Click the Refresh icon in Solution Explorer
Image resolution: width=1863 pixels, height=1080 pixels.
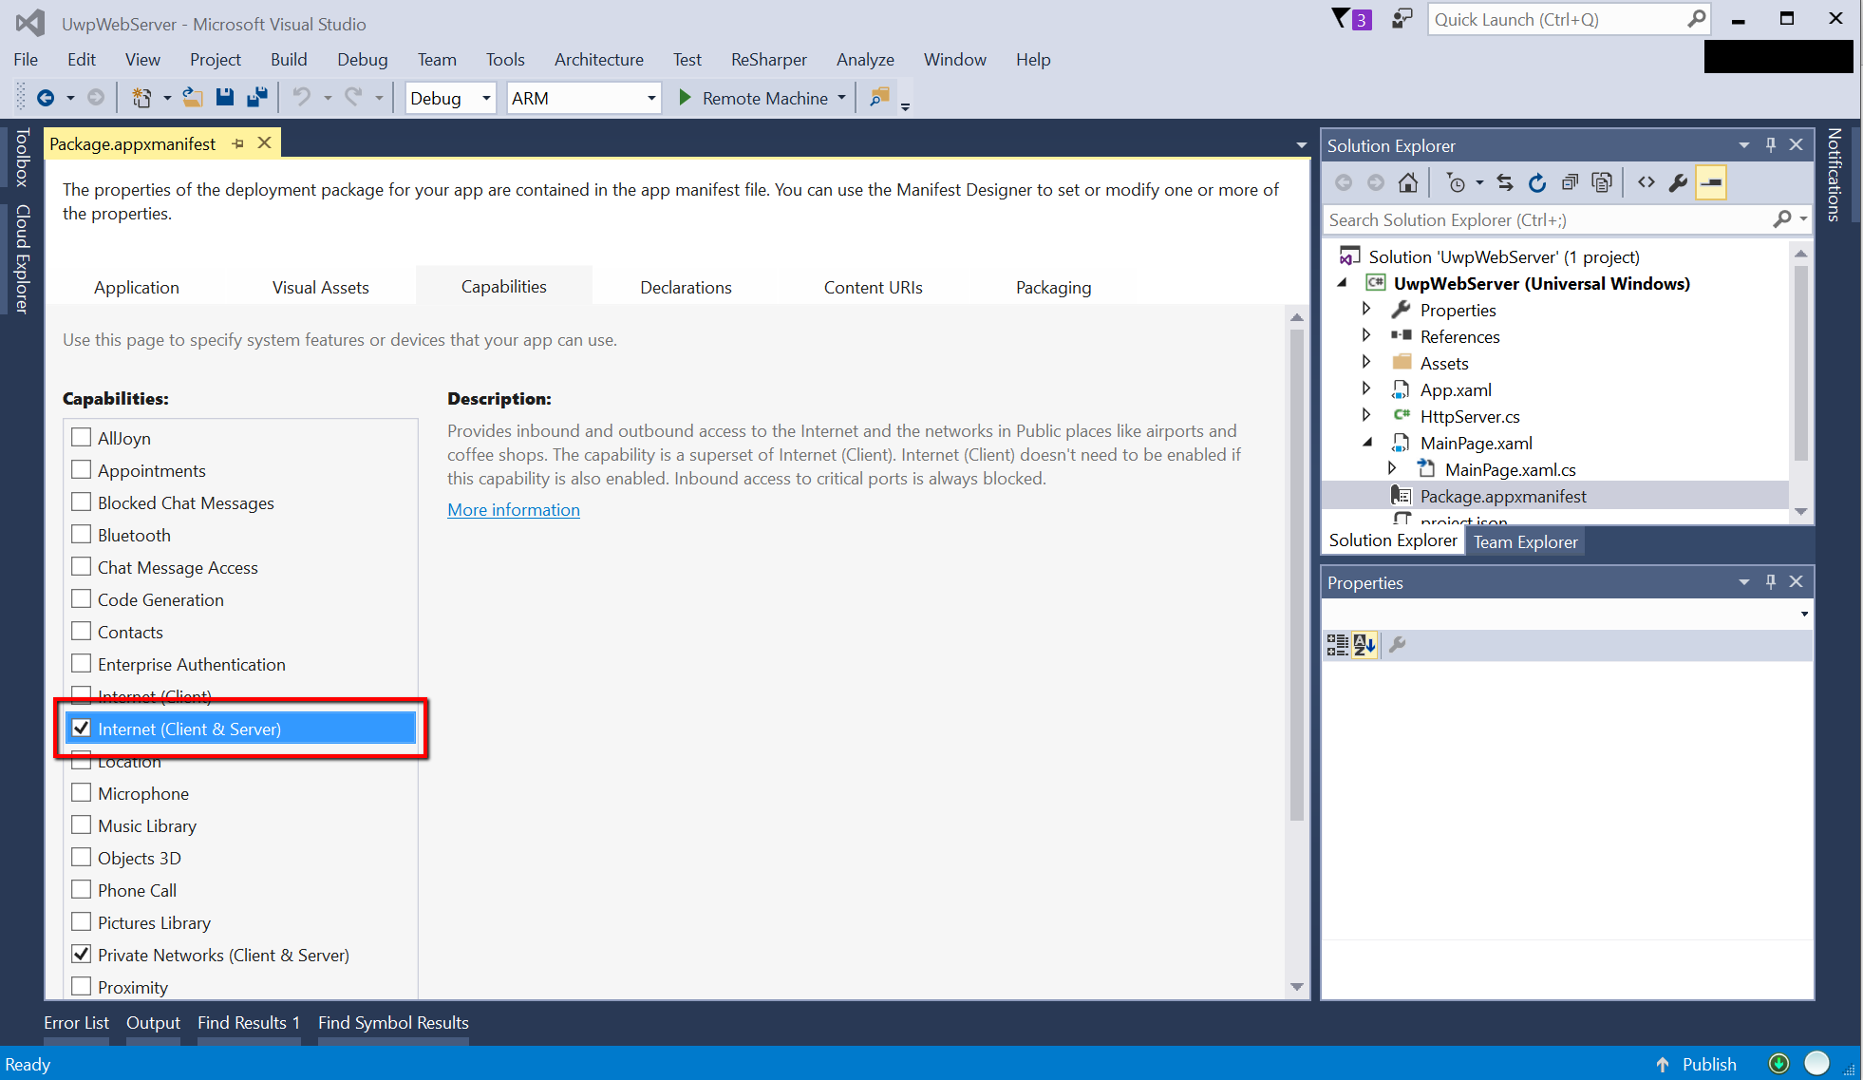pos(1537,182)
